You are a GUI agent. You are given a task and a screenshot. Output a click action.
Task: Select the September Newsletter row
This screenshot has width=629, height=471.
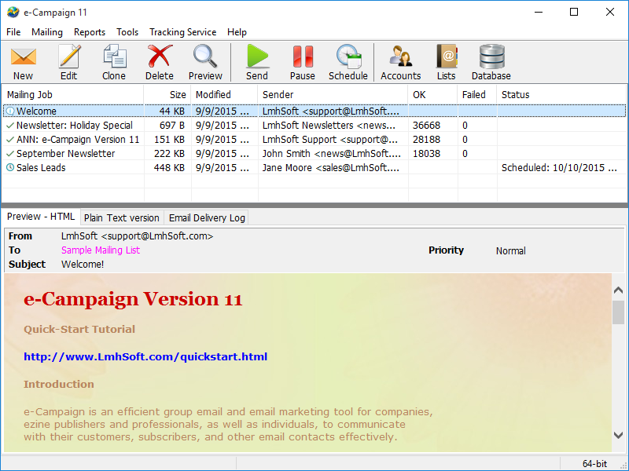[x=314, y=154]
